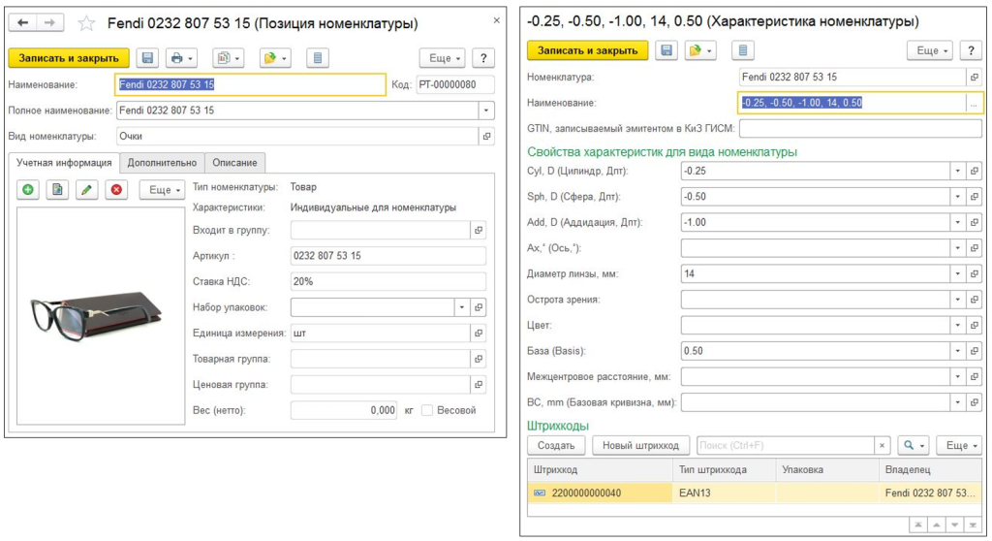Click the green add image icon
This screenshot has height=541, width=992.
coord(27,190)
